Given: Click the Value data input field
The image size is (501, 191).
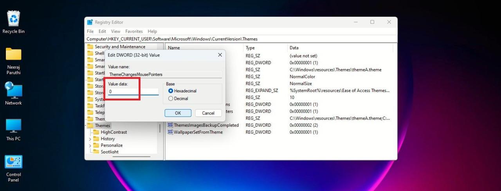Looking at the screenshot, I should pos(133,92).
